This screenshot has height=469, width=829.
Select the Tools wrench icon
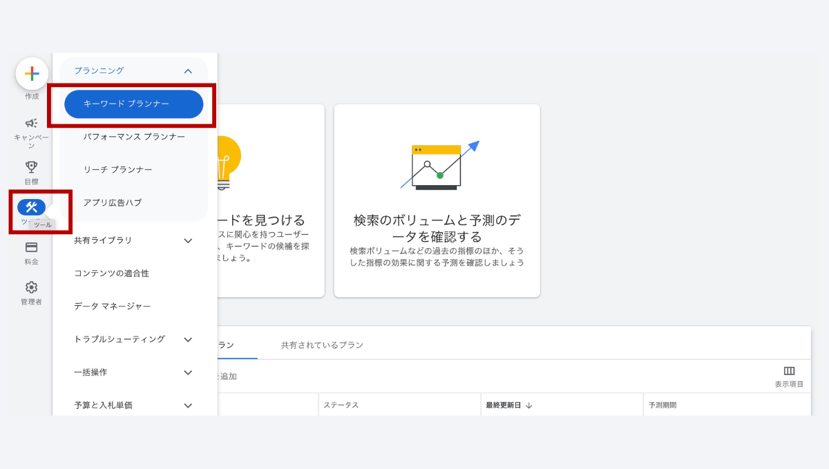click(32, 207)
